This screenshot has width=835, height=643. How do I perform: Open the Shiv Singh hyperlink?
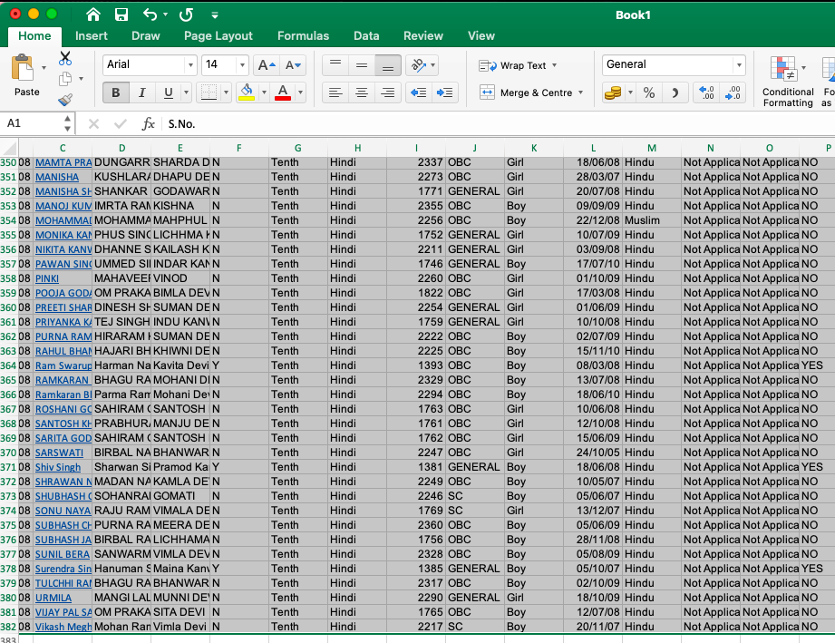tap(57, 467)
